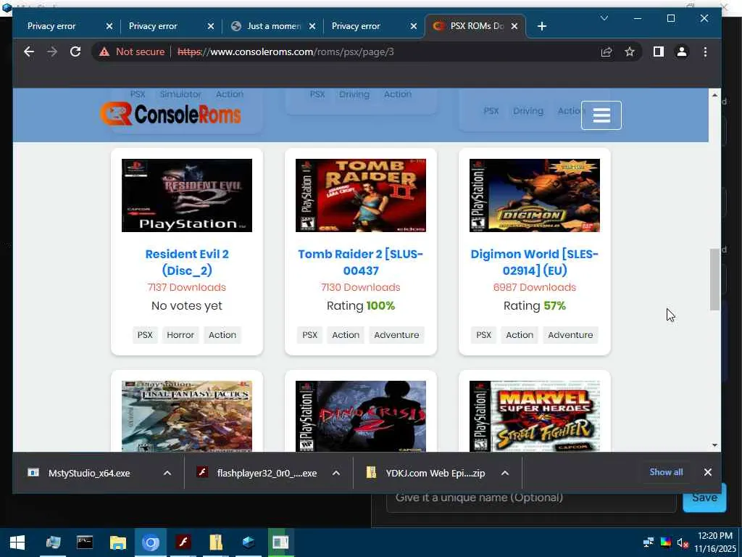Click the Digimon World cover image

(535, 195)
